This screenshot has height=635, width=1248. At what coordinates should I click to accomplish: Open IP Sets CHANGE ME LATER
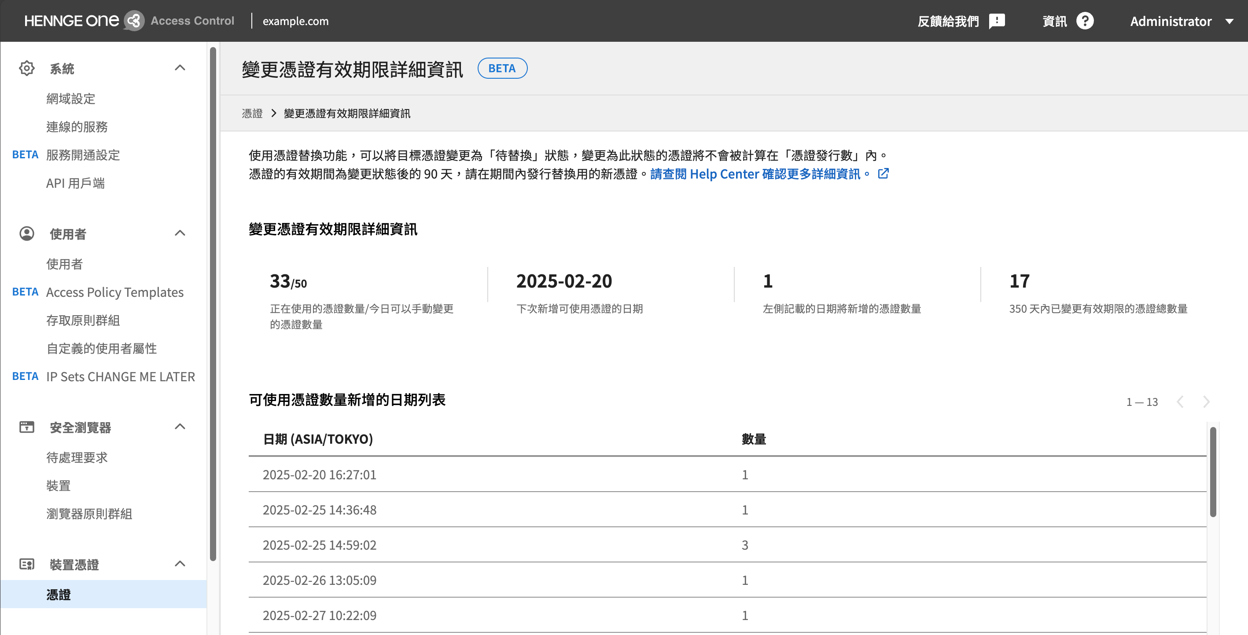tap(121, 376)
